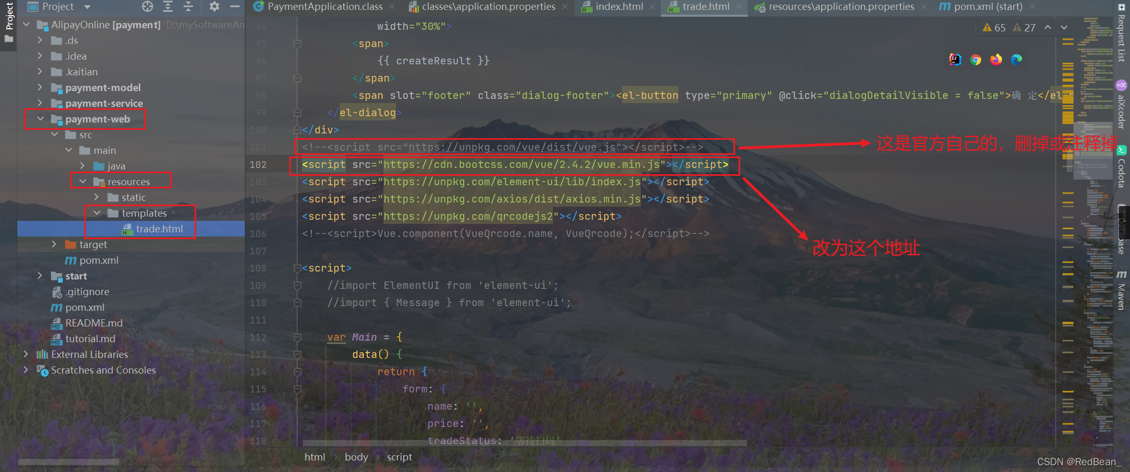Screen dimensions: 1130x472
Task: Expand the .idea folder
Action: pyautogui.click(x=40, y=56)
